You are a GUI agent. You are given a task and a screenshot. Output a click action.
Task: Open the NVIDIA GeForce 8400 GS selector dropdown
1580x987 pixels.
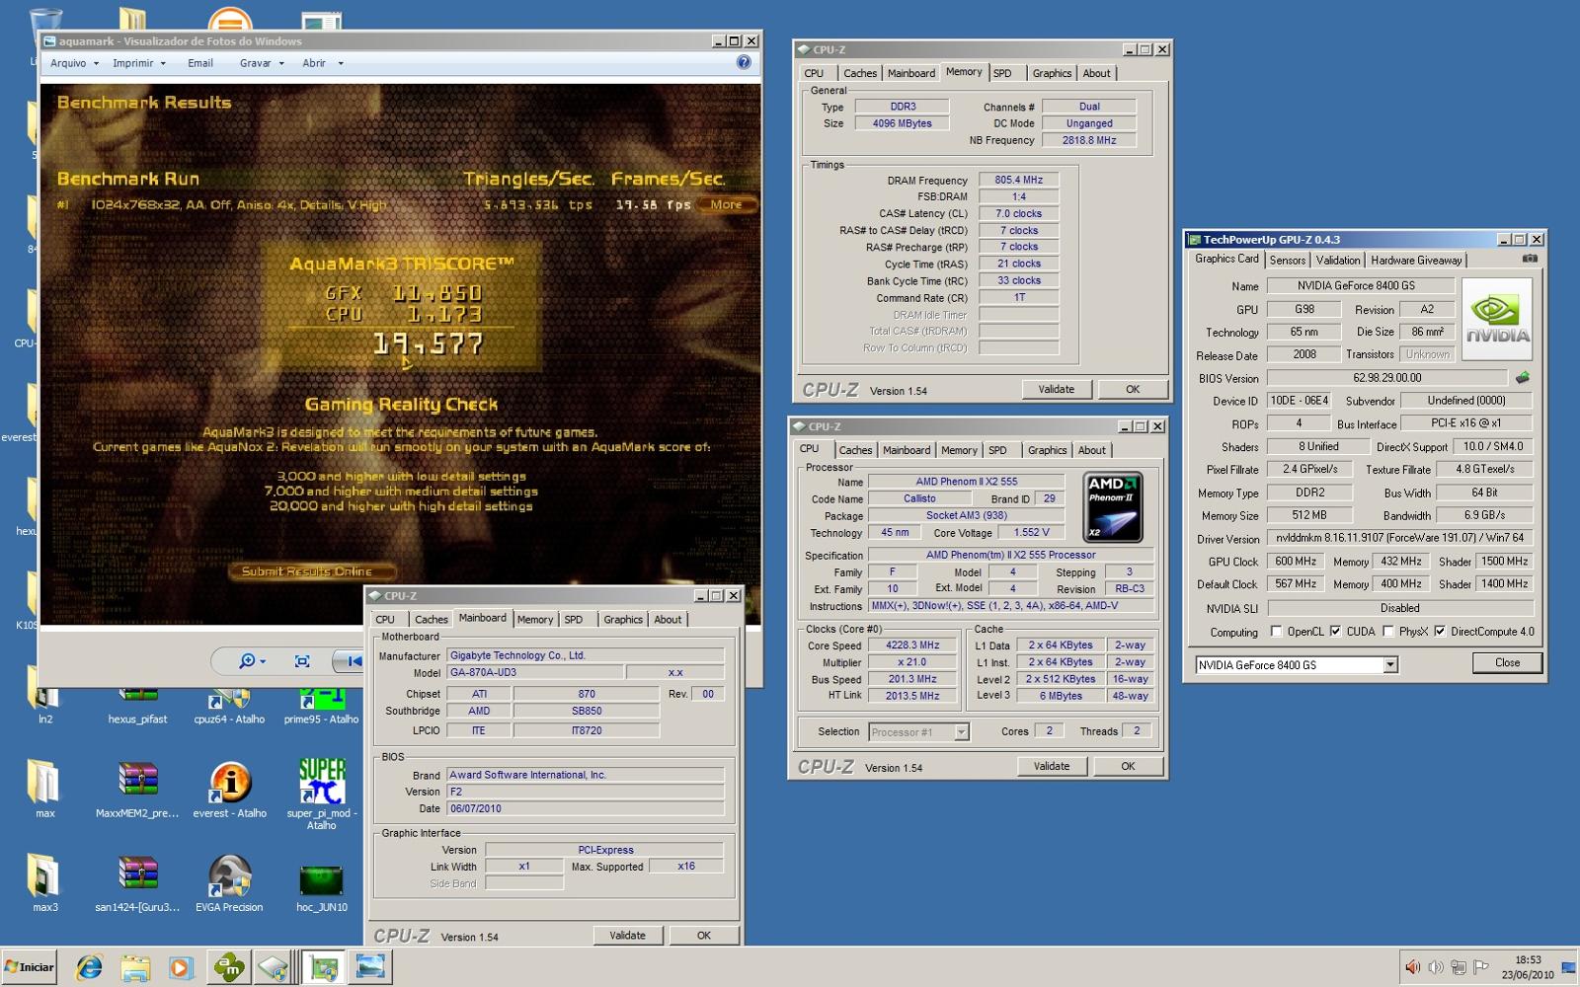click(x=1390, y=665)
